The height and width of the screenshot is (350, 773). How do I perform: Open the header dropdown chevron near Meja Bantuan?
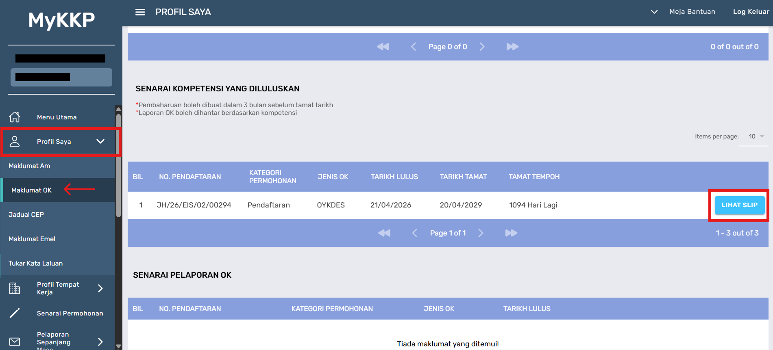(654, 12)
